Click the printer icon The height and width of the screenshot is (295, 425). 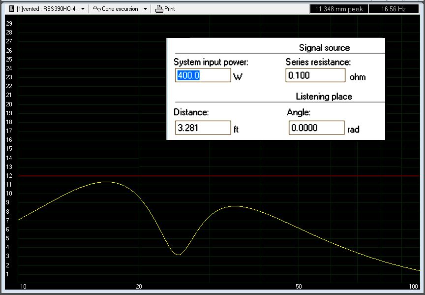click(x=159, y=9)
